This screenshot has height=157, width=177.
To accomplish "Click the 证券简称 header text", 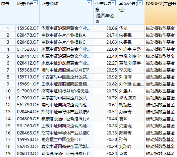I will 50,4.
